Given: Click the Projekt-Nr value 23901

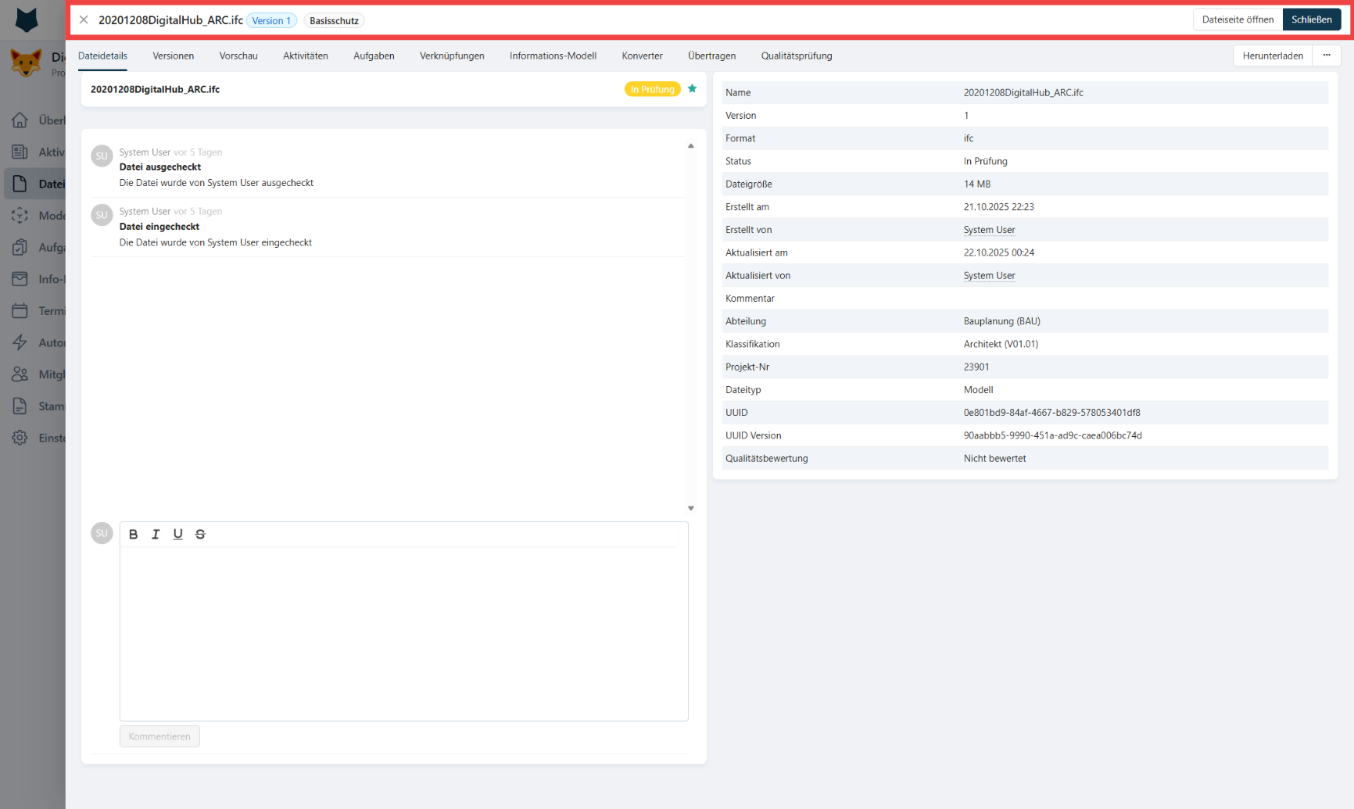Looking at the screenshot, I should tap(976, 367).
